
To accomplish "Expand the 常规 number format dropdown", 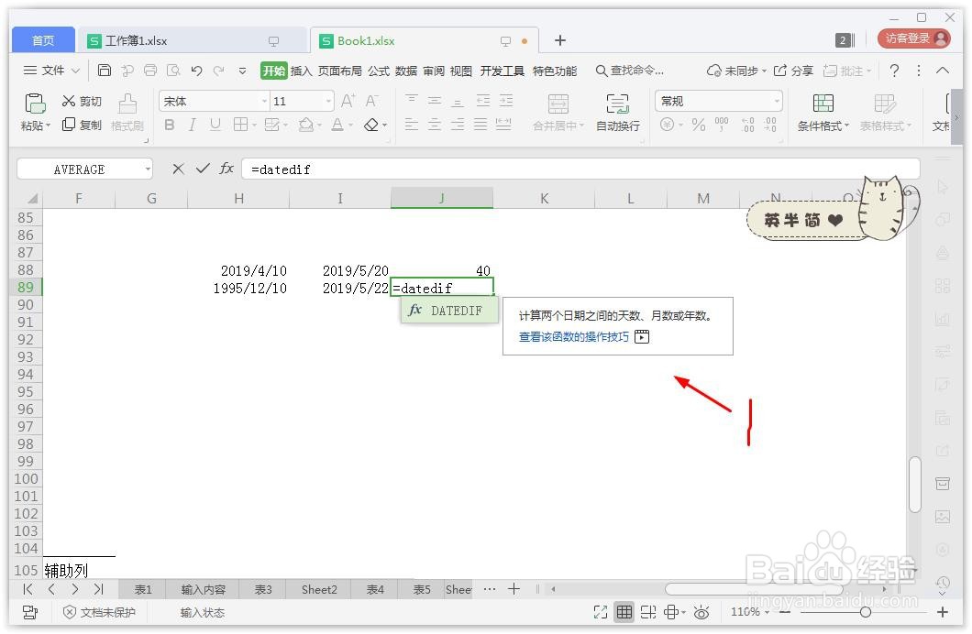I will (x=777, y=101).
